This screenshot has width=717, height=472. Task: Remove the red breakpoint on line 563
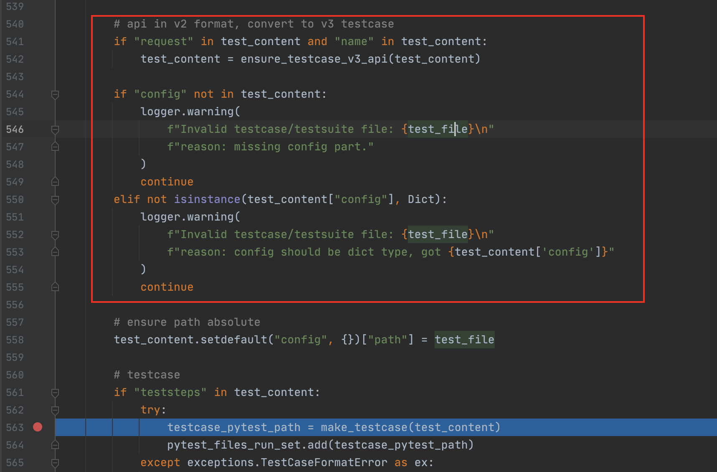click(x=38, y=427)
